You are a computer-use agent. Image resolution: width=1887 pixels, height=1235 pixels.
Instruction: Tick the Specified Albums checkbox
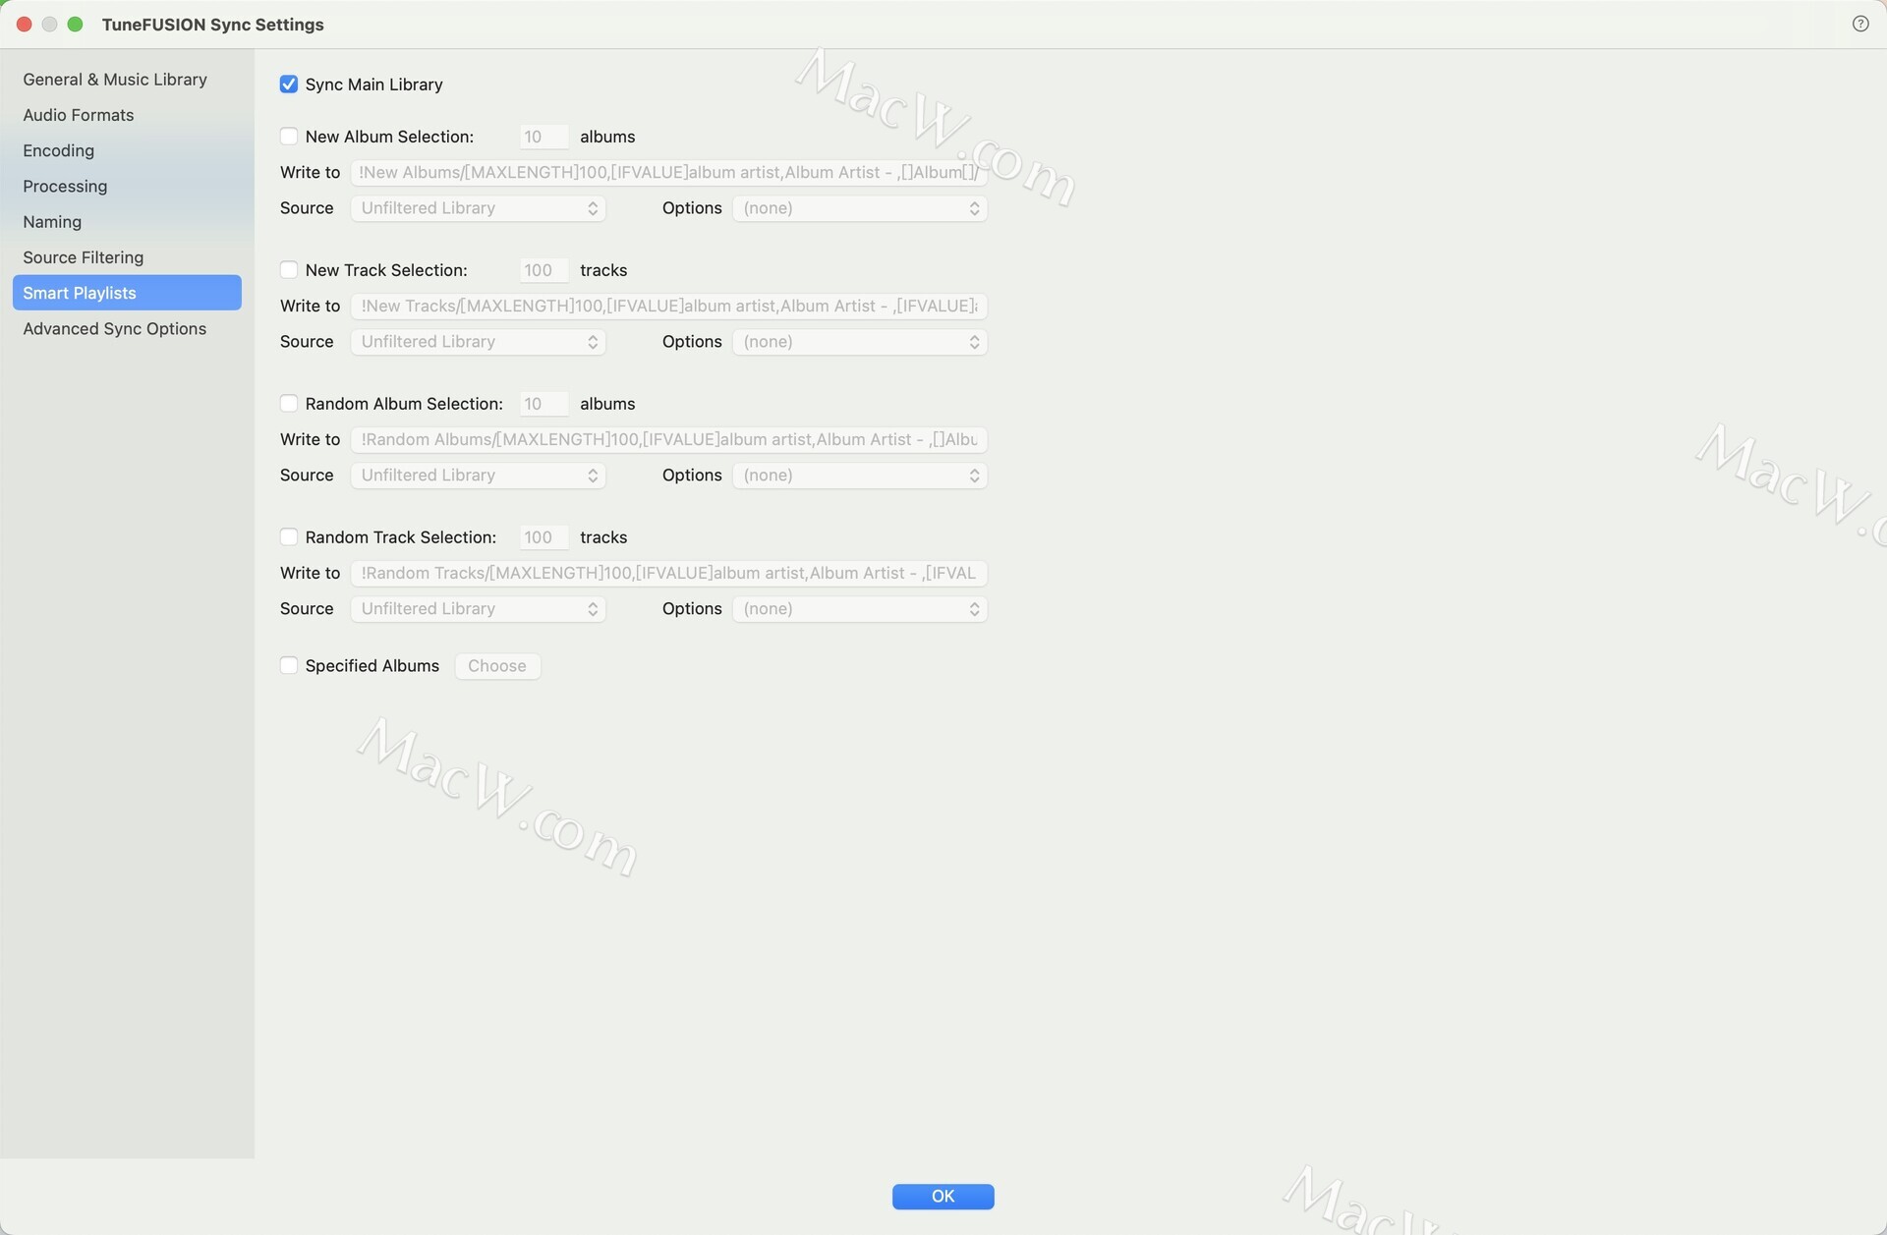pyautogui.click(x=289, y=666)
